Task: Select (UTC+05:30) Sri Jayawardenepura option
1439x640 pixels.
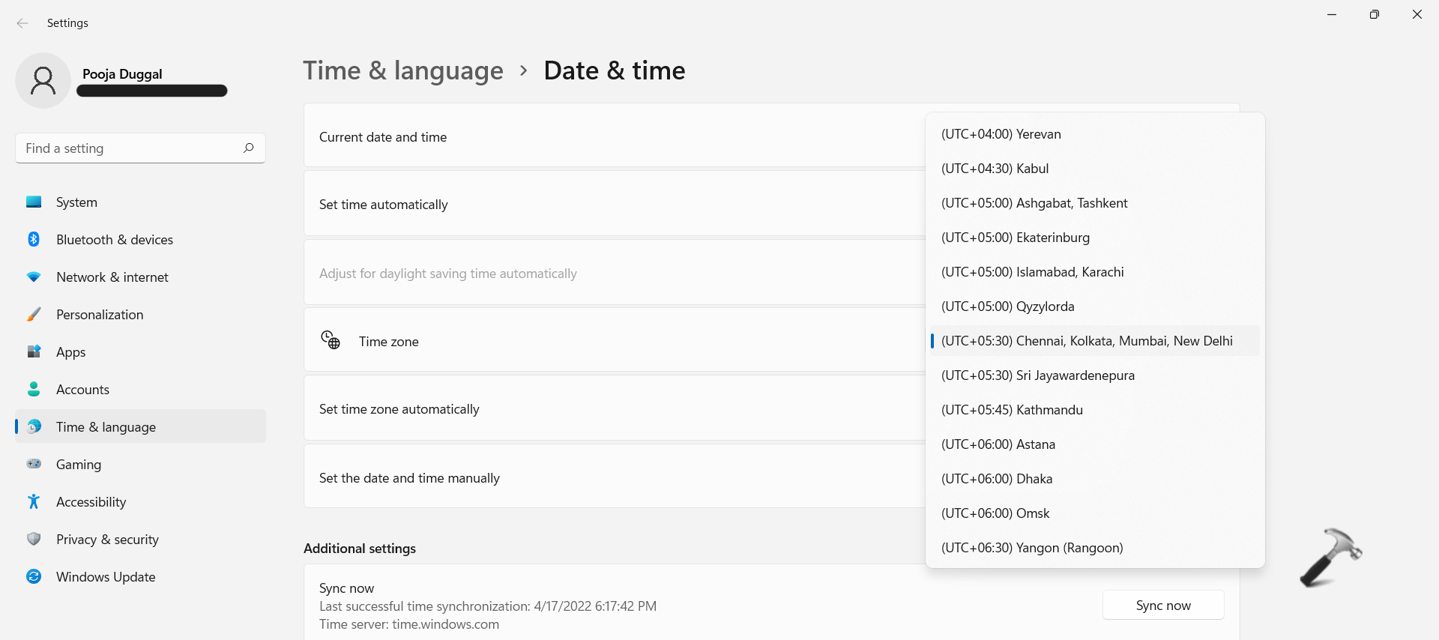Action: tap(1037, 375)
